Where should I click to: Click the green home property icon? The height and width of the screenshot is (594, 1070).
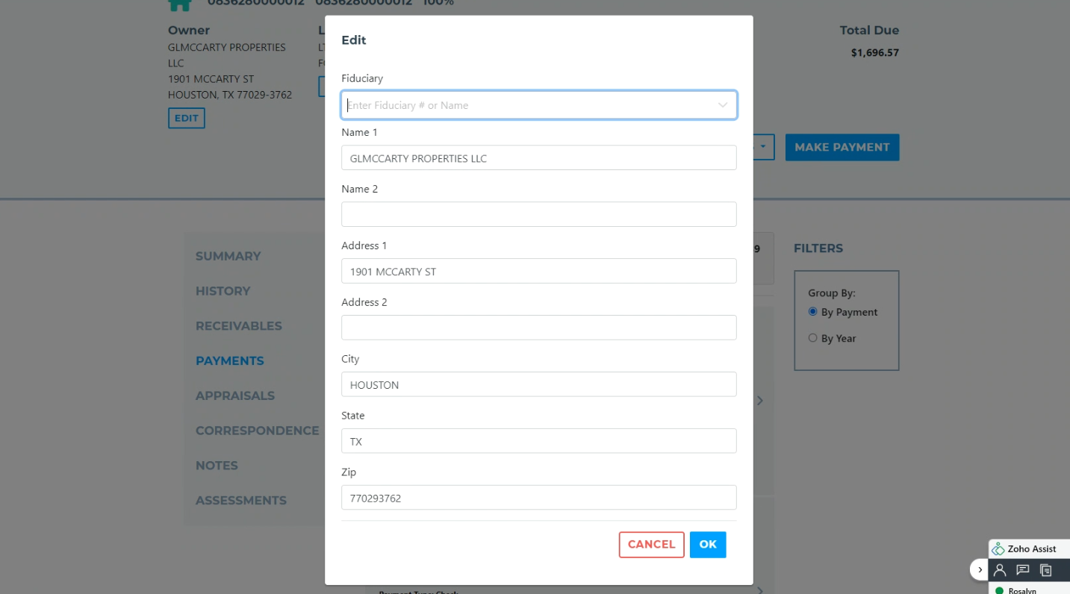pyautogui.click(x=179, y=4)
